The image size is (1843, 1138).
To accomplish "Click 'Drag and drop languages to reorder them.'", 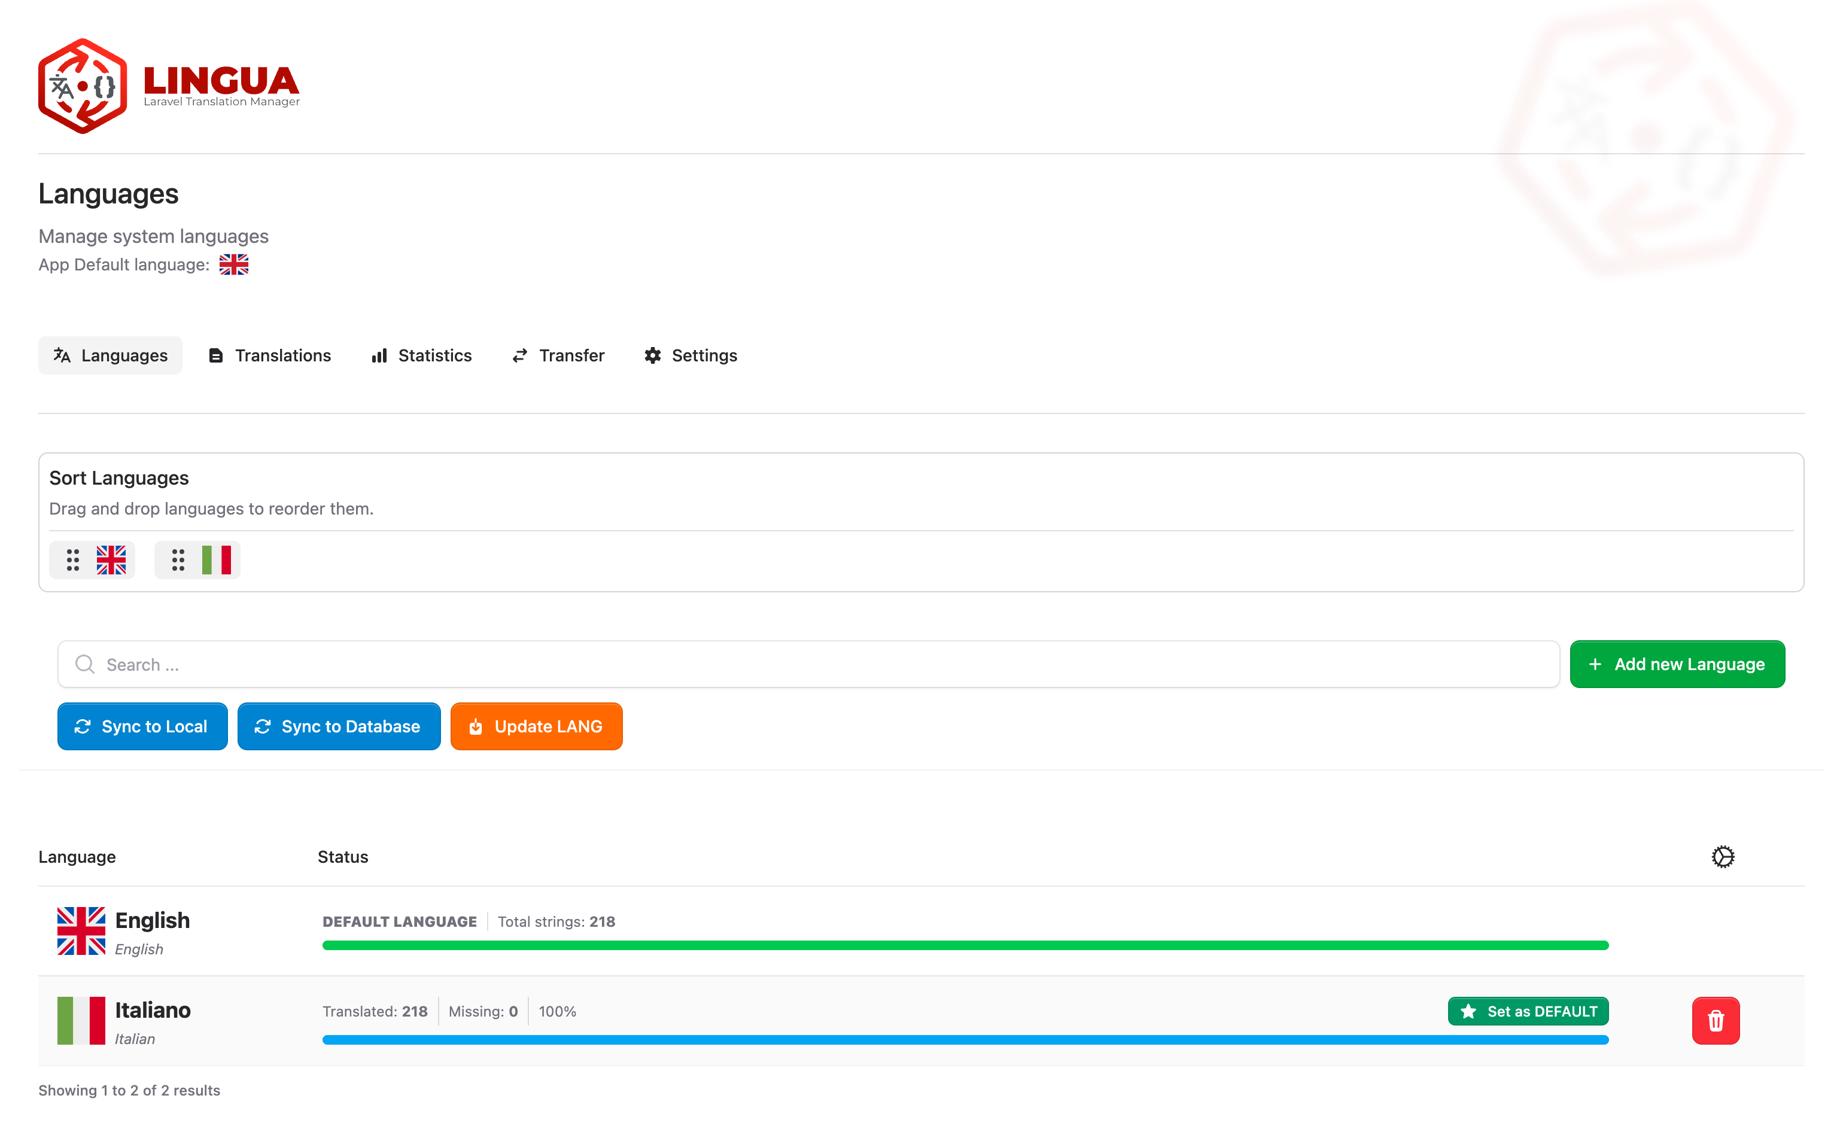I will pos(211,509).
